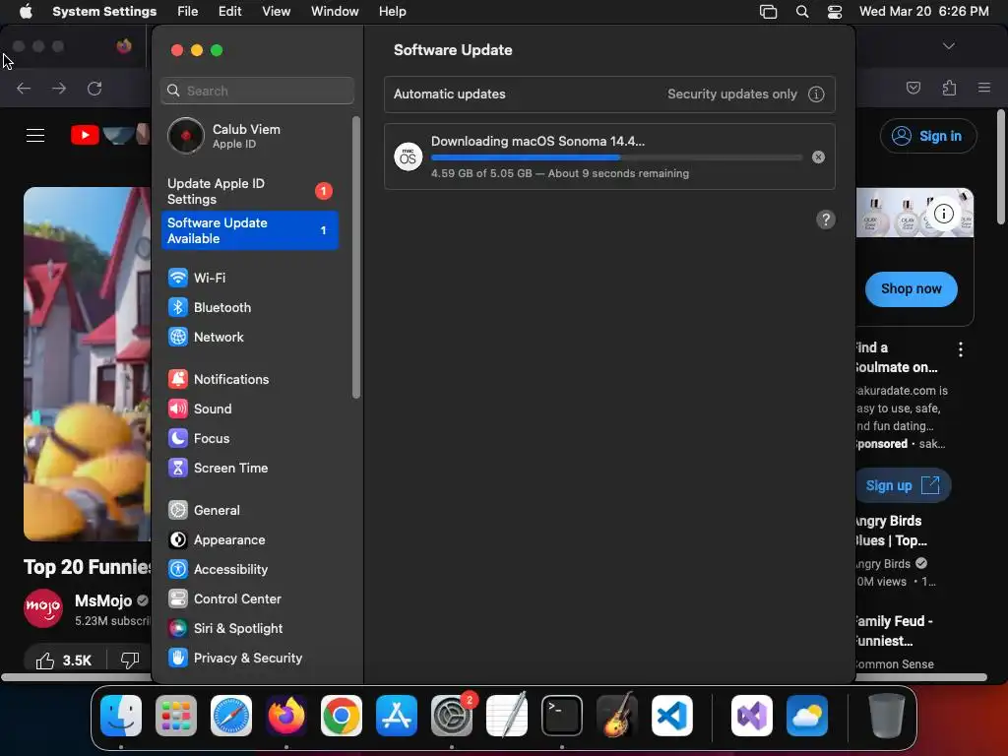Click the YouTube logo in Firefox

point(109,135)
